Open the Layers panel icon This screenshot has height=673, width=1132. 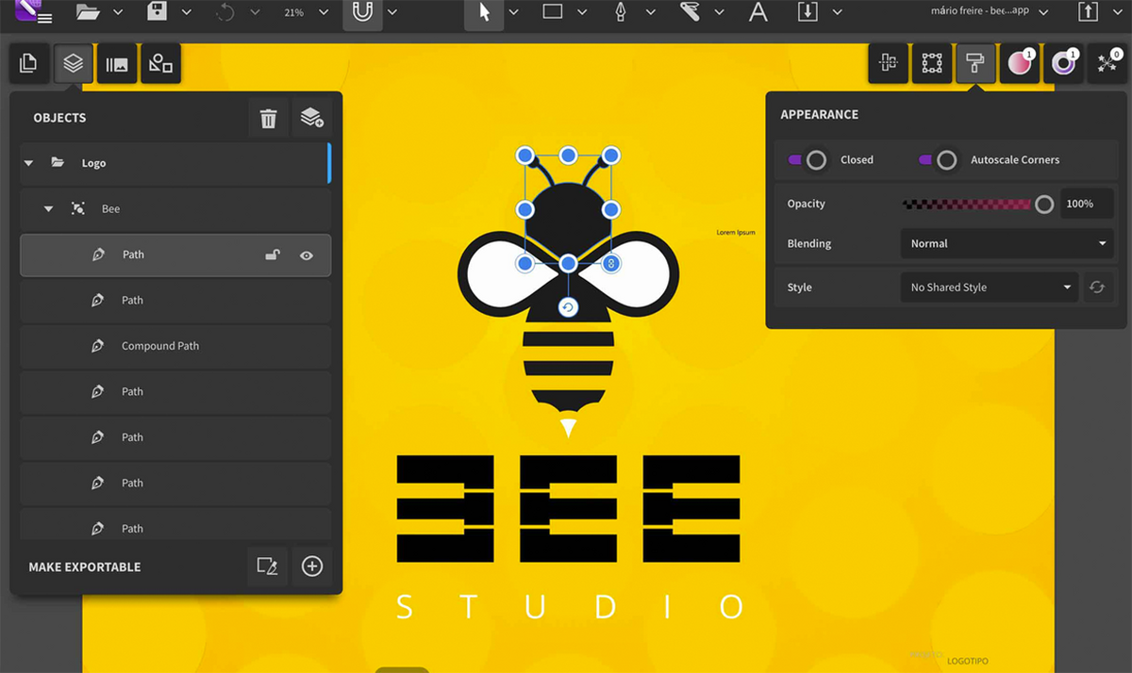point(72,63)
